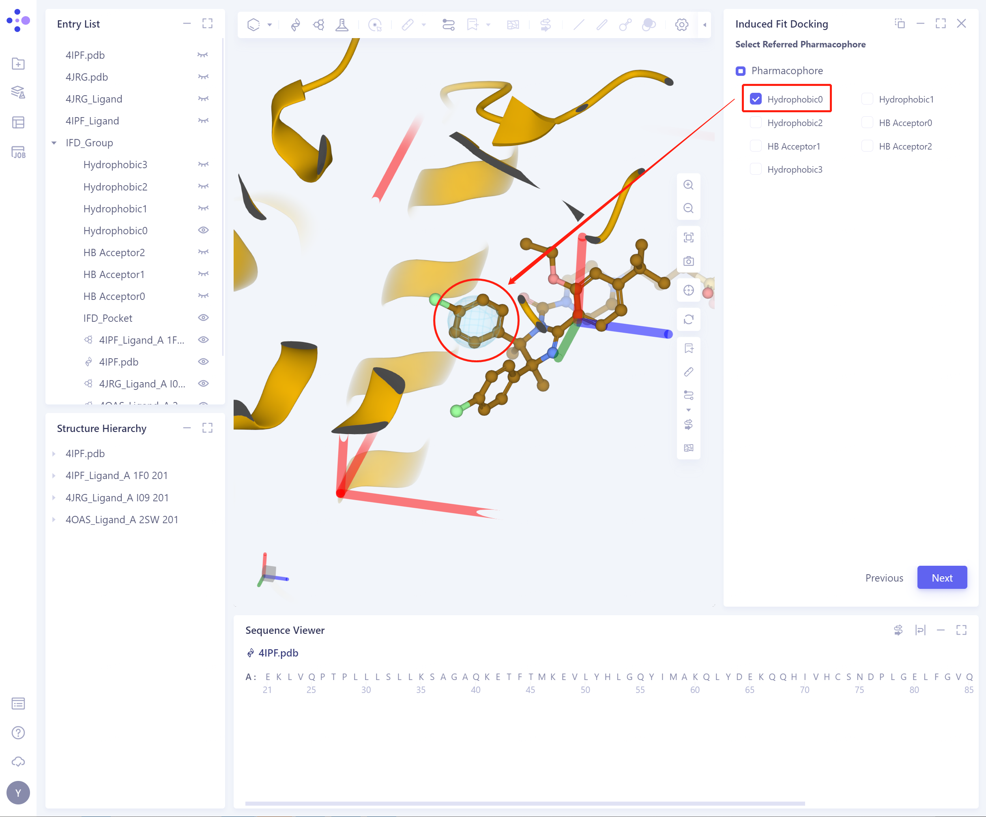986x817 pixels.
Task: Click the zoom-in magnifier in the viewport sidebar
Action: (x=688, y=185)
